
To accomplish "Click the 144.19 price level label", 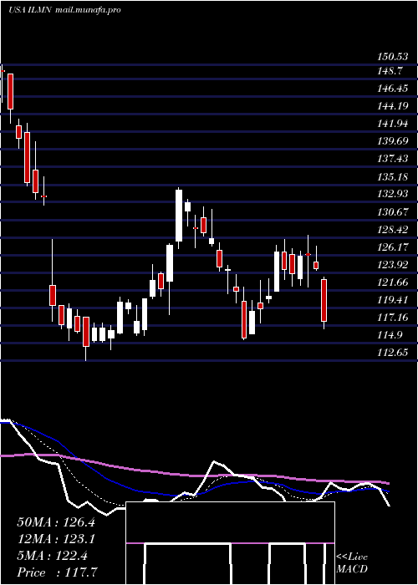I will 392,106.
